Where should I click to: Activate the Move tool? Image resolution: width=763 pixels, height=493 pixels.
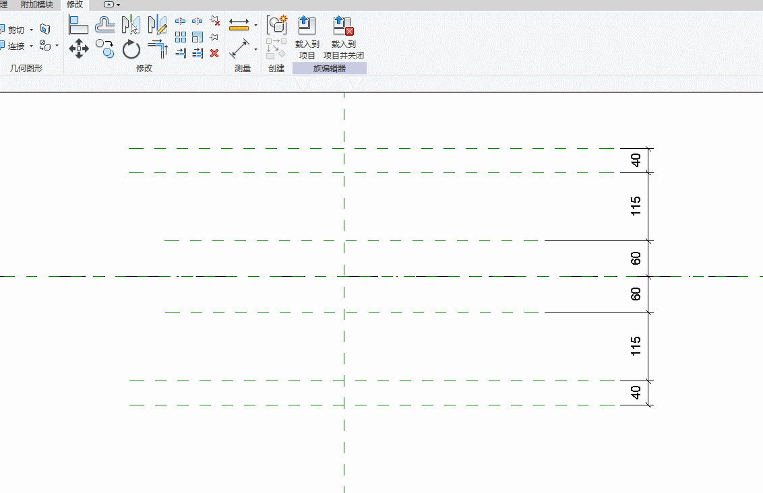coord(79,48)
